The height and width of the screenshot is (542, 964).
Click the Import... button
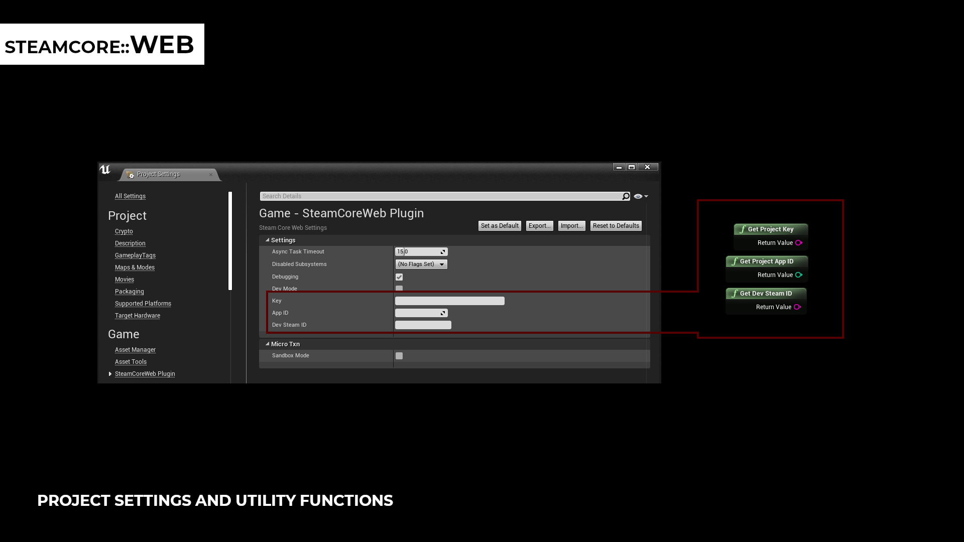pos(572,226)
